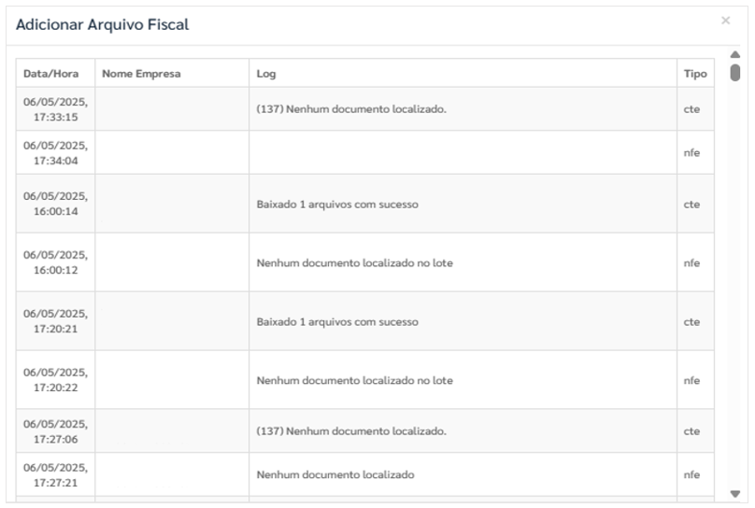Click the 17:33:15 log row timestamp
The image size is (755, 508).
[55, 109]
